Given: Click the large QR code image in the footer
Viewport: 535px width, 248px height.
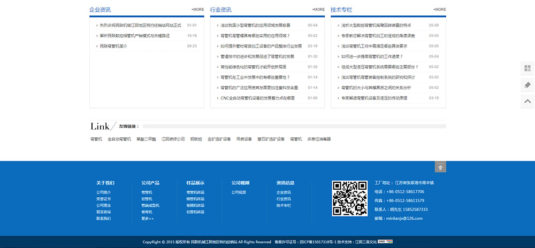Looking at the screenshot, I should (349, 198).
